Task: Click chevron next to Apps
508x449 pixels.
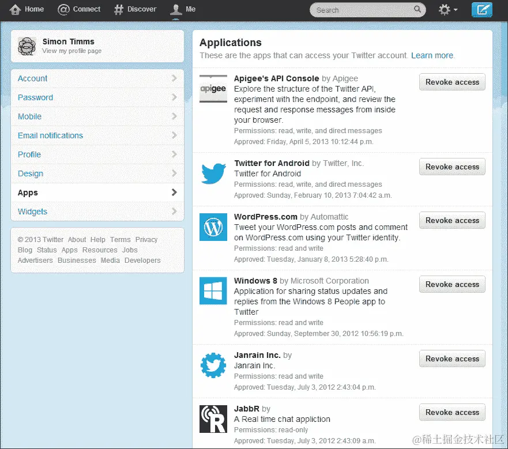Action: 174,193
